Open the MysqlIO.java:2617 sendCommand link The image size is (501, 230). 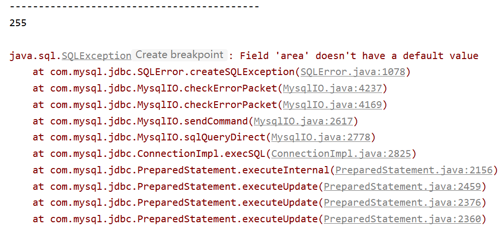click(x=303, y=121)
